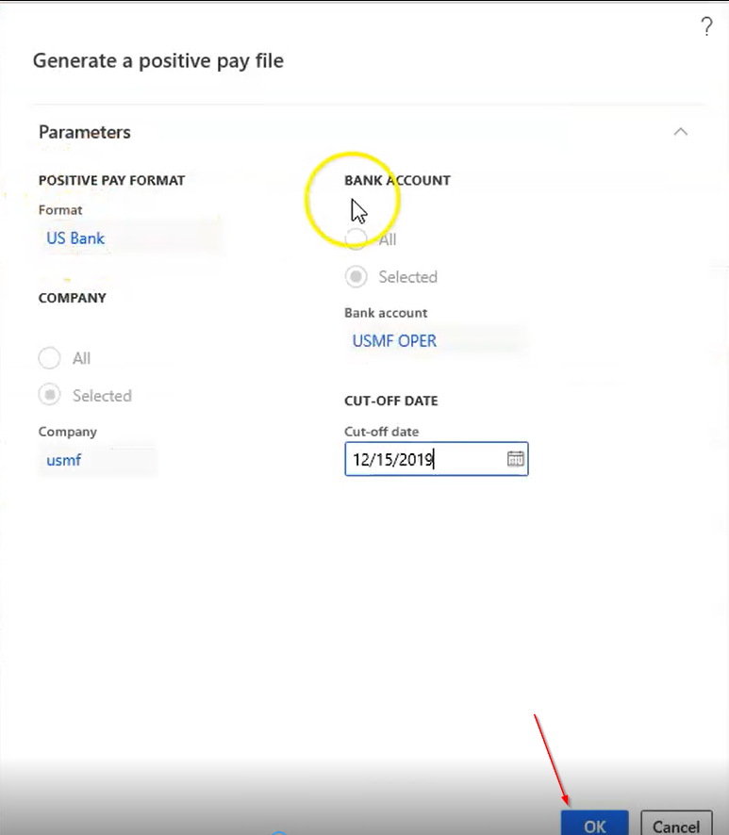Click the Parameters section header text
729x835 pixels.
pos(85,133)
